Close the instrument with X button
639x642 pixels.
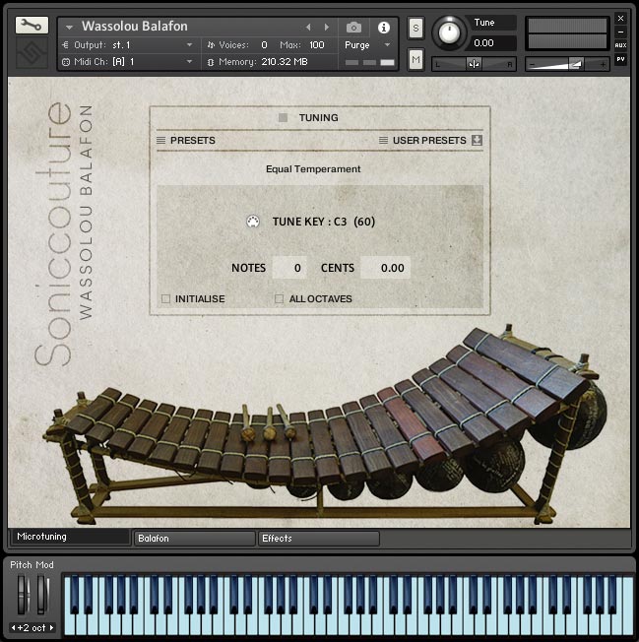click(620, 19)
